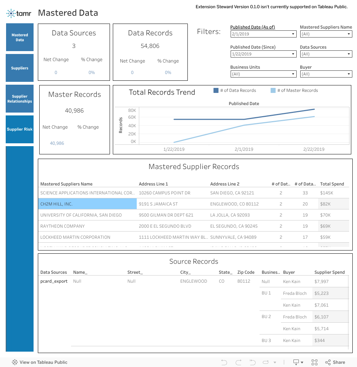Image resolution: width=357 pixels, height=367 pixels.
Task: Open the Supplier Relationships tab
Action: 20,99
